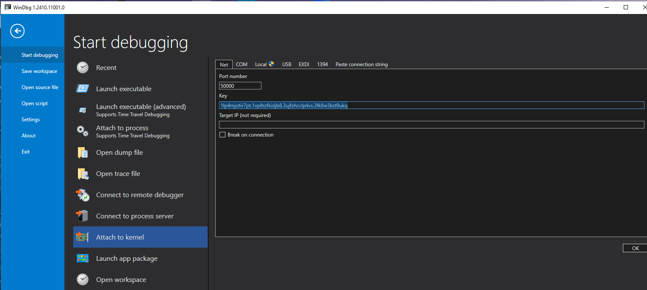Minimize the WinDbg window
The image size is (647, 290).
click(x=607, y=7)
